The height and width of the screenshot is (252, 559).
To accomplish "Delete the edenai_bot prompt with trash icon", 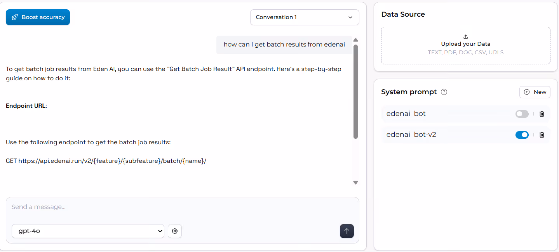I will pos(542,114).
